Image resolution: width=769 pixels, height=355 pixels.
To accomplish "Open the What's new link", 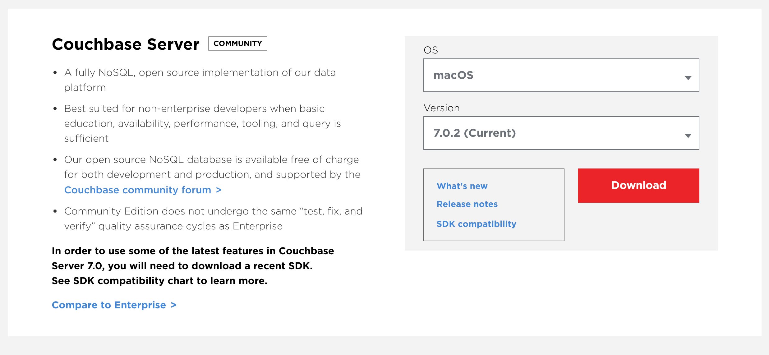I will (x=462, y=186).
